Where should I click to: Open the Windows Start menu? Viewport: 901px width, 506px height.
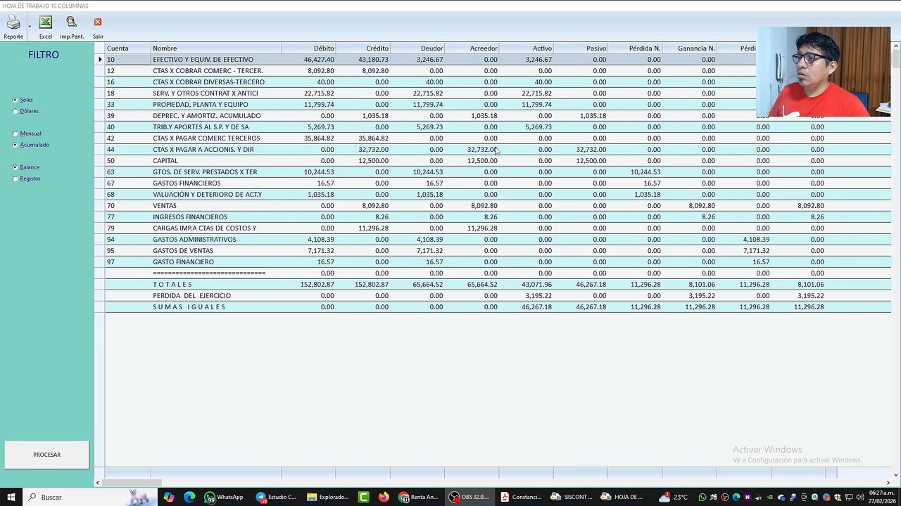tap(11, 497)
